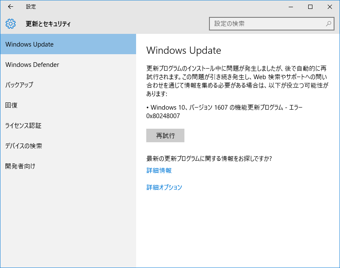This screenshot has width=340, height=268.
Task: Click the Windows Update page heading
Action: (x=184, y=50)
